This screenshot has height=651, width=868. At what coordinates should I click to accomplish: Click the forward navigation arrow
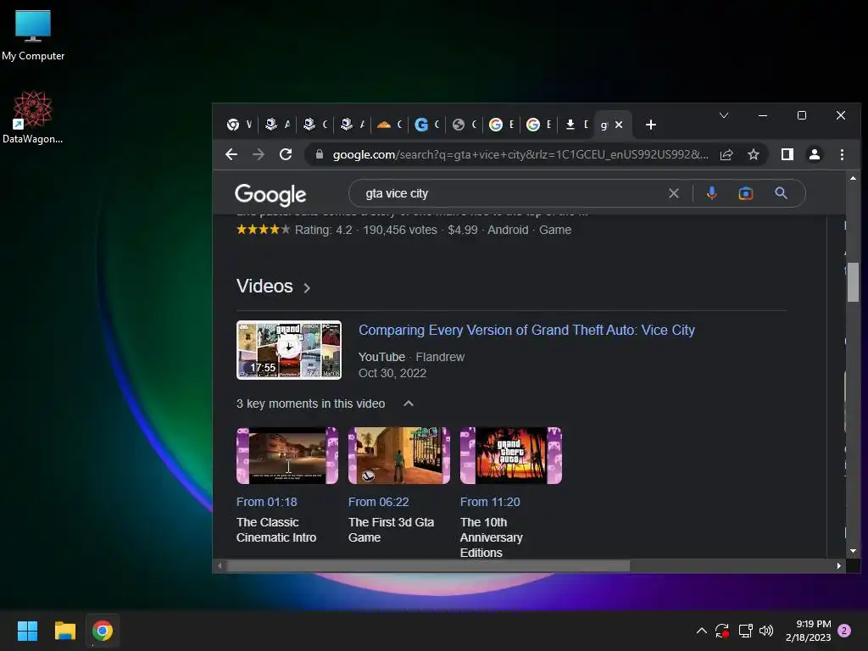[x=259, y=154]
